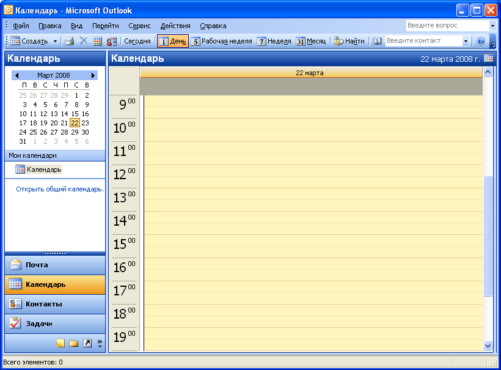Viewport: 501px width, 370px height.
Task: Click the group schedule icon left of Сегодня
Action: coord(112,41)
